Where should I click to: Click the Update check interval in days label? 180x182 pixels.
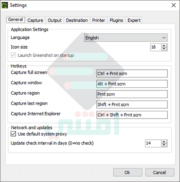click(52, 143)
